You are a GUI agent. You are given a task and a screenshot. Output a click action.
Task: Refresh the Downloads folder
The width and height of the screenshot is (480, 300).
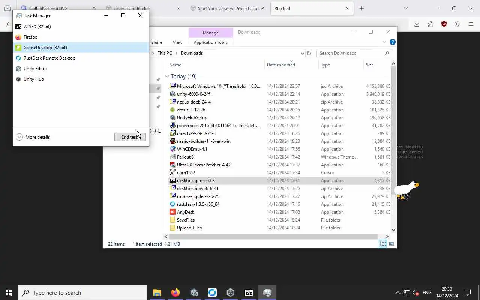point(309,53)
